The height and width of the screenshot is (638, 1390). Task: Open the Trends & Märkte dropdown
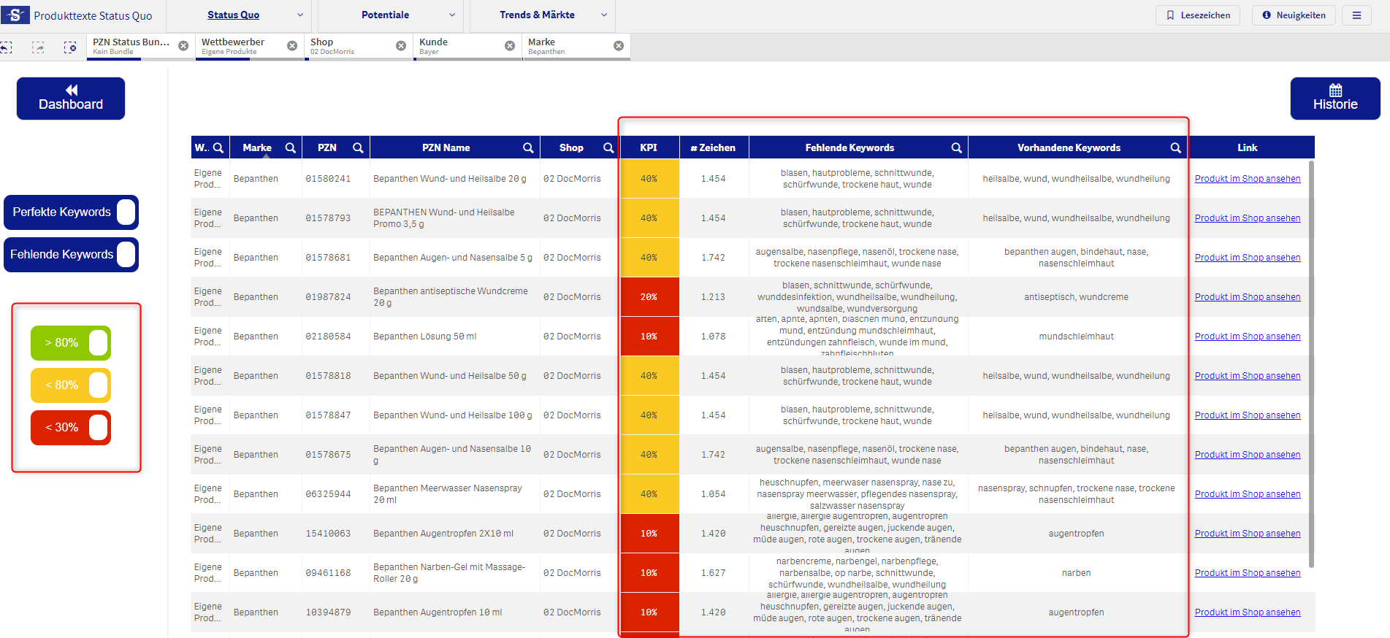click(x=603, y=15)
